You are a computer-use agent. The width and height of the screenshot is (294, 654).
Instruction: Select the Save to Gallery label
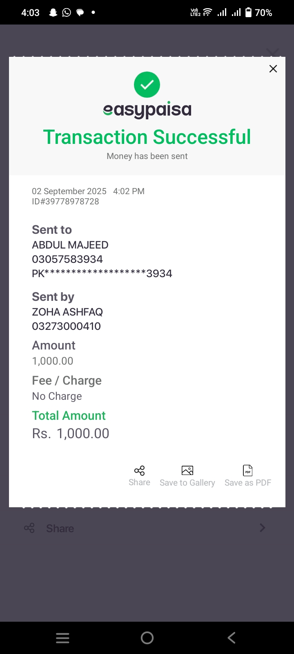click(x=187, y=483)
